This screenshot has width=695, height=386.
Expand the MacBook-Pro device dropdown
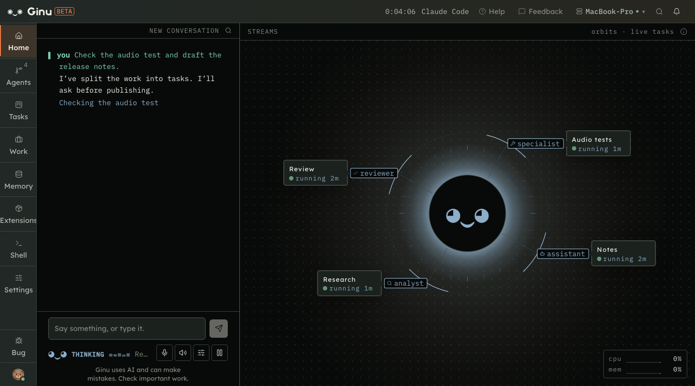[611, 12]
